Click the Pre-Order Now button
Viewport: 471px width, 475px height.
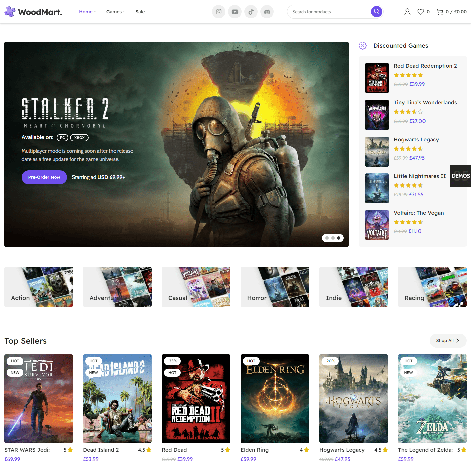pos(44,177)
